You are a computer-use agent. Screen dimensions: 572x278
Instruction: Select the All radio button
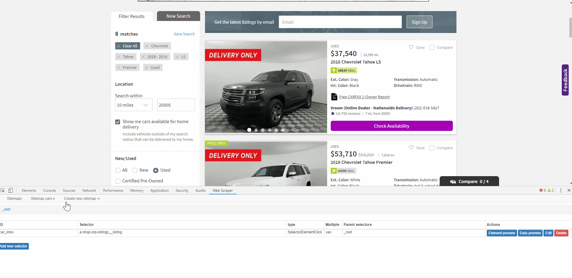pyautogui.click(x=118, y=170)
